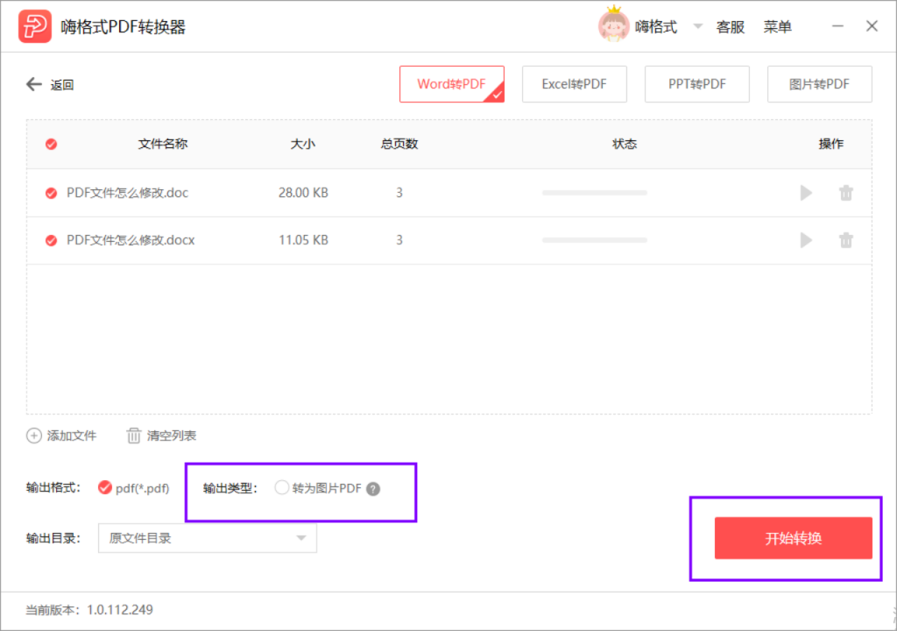Image resolution: width=897 pixels, height=631 pixels.
Task: Select the PDF文件怎么修改.doc file name
Action: (x=128, y=193)
